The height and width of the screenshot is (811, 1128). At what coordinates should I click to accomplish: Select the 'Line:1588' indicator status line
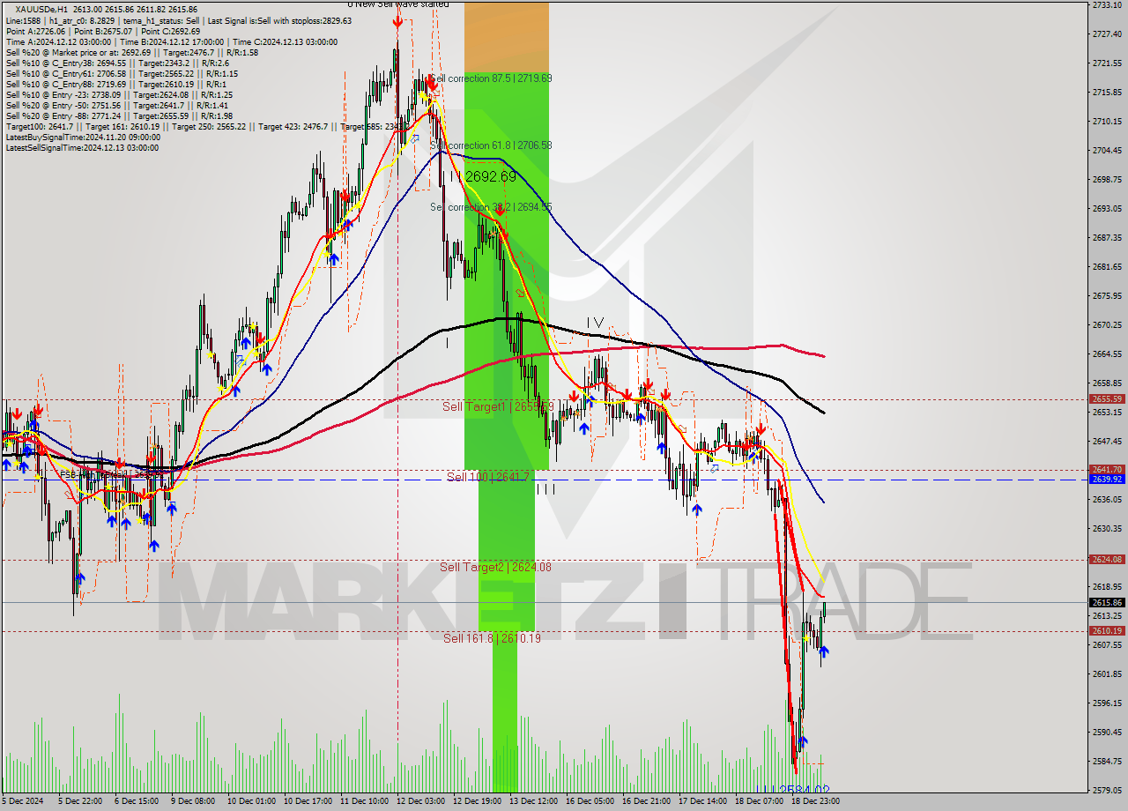[178, 20]
